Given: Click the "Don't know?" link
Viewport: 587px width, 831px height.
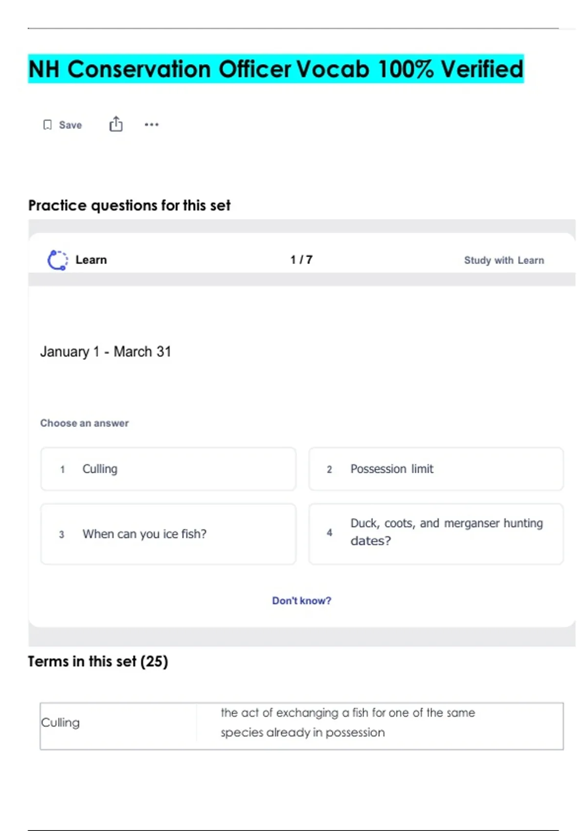Looking at the screenshot, I should (x=301, y=601).
